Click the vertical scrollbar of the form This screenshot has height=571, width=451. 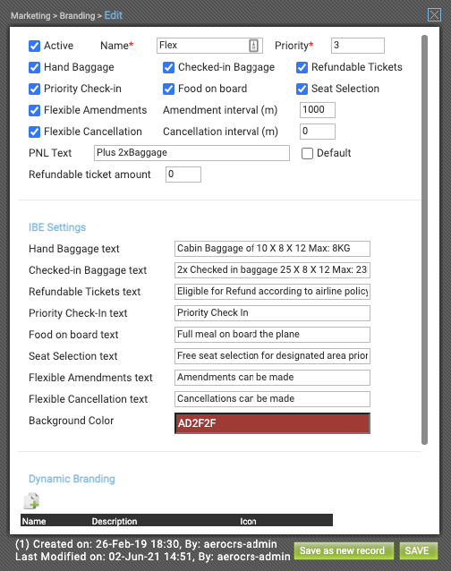[424, 240]
